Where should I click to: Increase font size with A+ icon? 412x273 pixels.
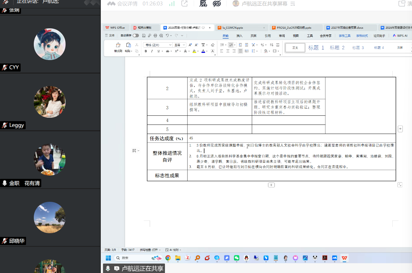pos(190,45)
